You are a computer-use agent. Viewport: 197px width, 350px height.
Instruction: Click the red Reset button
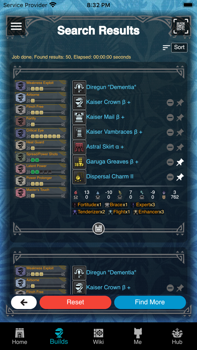click(x=76, y=302)
